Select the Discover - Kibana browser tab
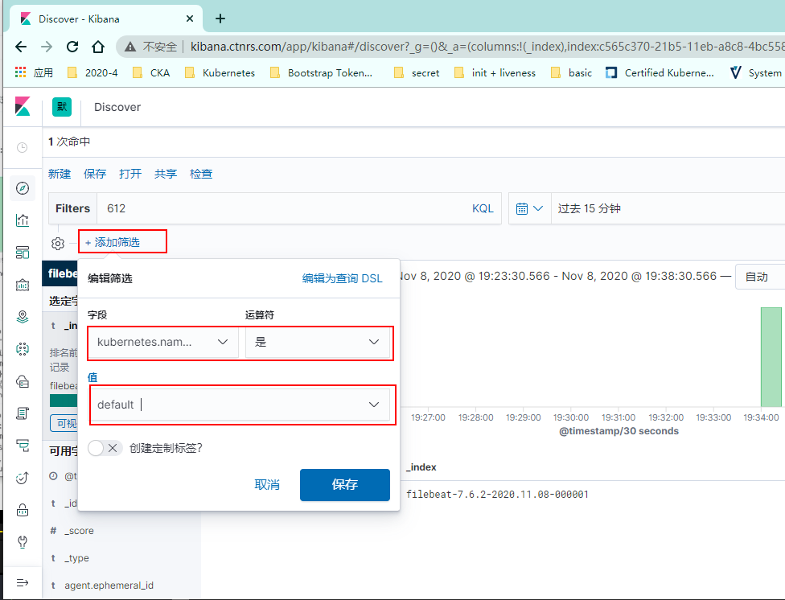This screenshot has width=785, height=600. click(x=105, y=19)
